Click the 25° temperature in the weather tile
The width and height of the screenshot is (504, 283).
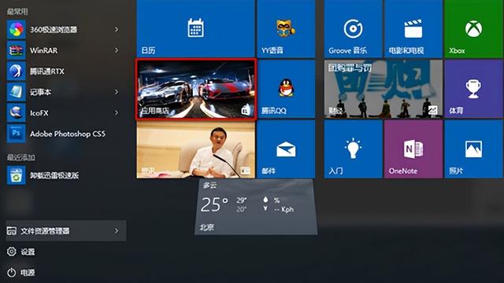214,204
